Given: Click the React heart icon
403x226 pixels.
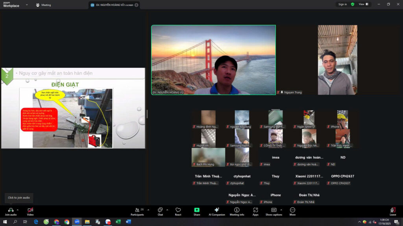Looking at the screenshot, I should [178, 210].
